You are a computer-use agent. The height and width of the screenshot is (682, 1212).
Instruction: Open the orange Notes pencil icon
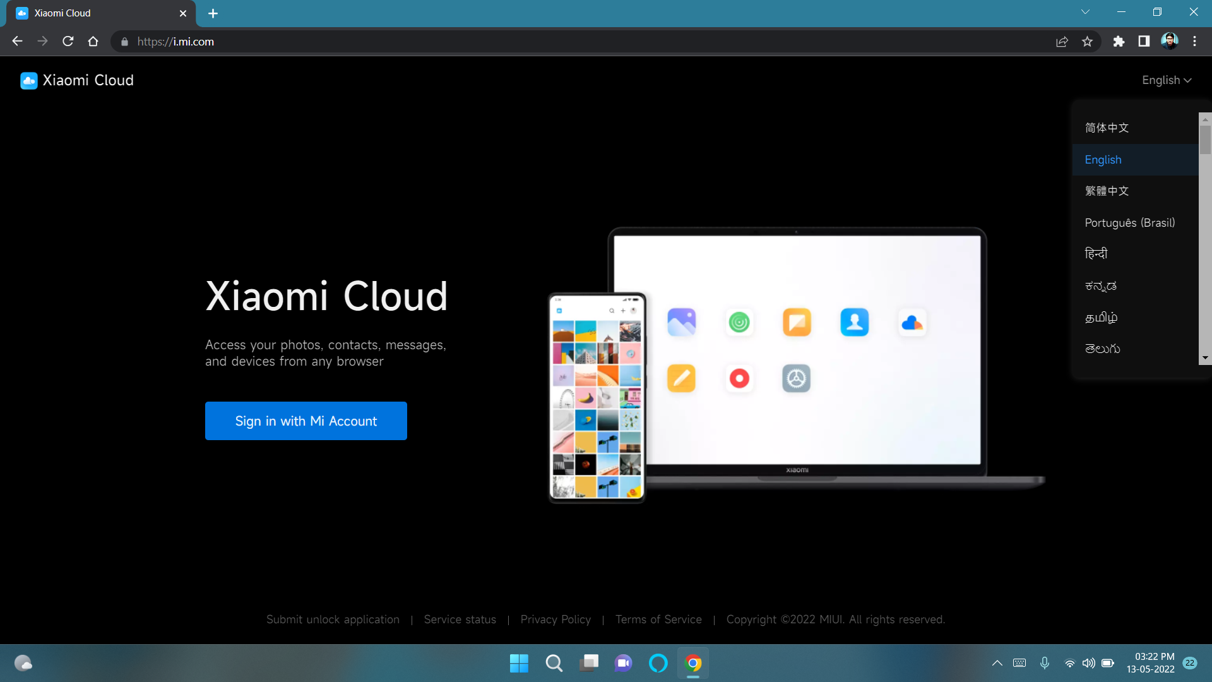coord(681,378)
